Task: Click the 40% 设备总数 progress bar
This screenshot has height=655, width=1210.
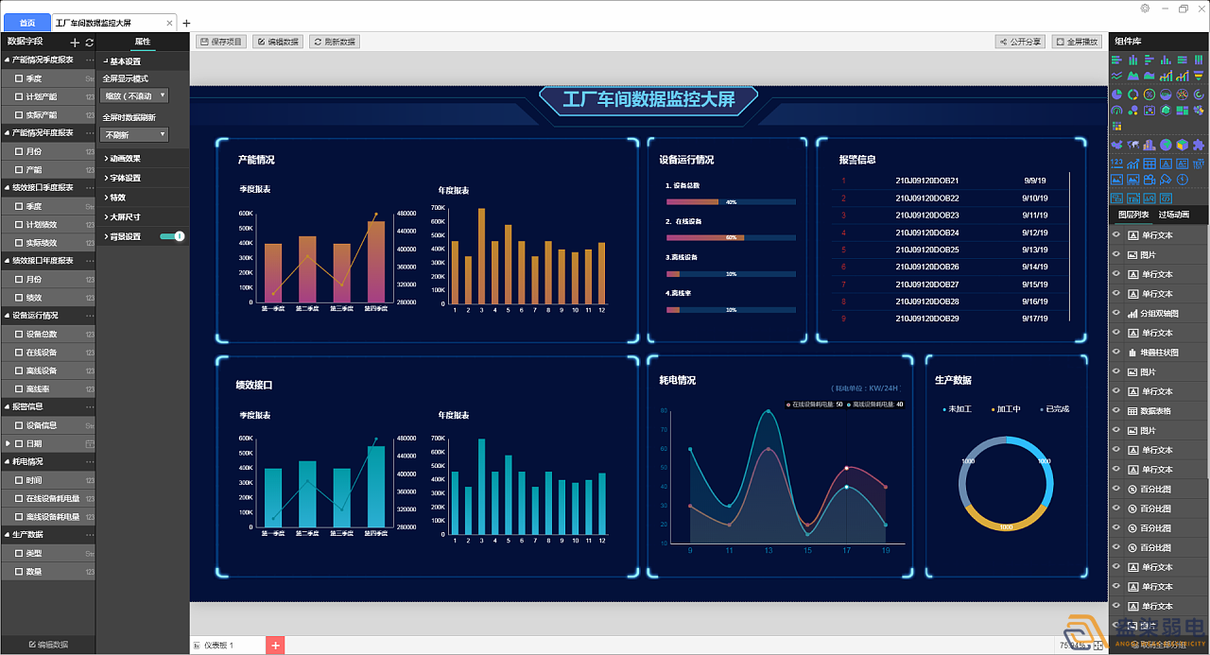Action: coord(730,202)
